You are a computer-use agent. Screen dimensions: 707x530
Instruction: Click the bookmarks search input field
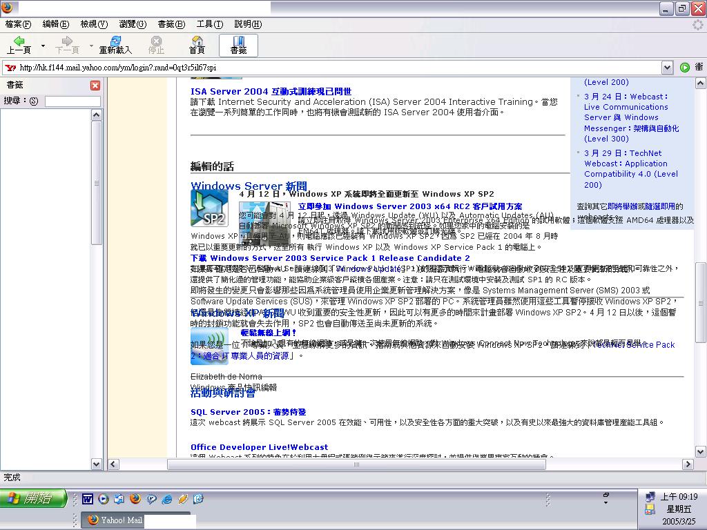coord(72,101)
